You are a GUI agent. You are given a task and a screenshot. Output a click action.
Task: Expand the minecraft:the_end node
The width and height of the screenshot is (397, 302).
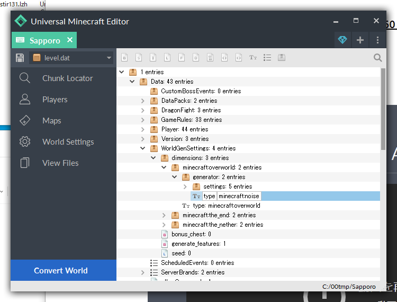[x=164, y=215]
